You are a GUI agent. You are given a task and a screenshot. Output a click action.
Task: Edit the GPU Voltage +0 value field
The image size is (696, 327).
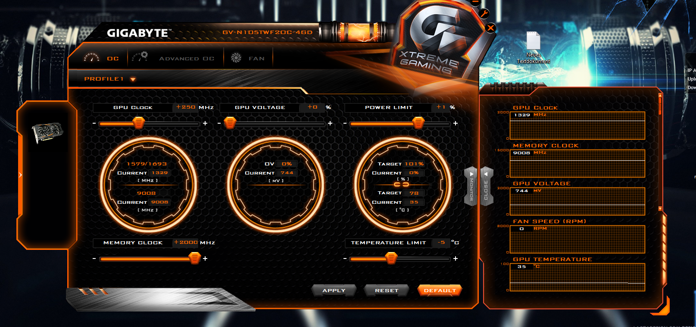coord(312,107)
